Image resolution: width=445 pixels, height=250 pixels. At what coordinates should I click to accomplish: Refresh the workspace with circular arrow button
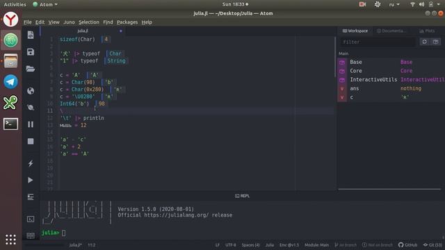point(424,42)
